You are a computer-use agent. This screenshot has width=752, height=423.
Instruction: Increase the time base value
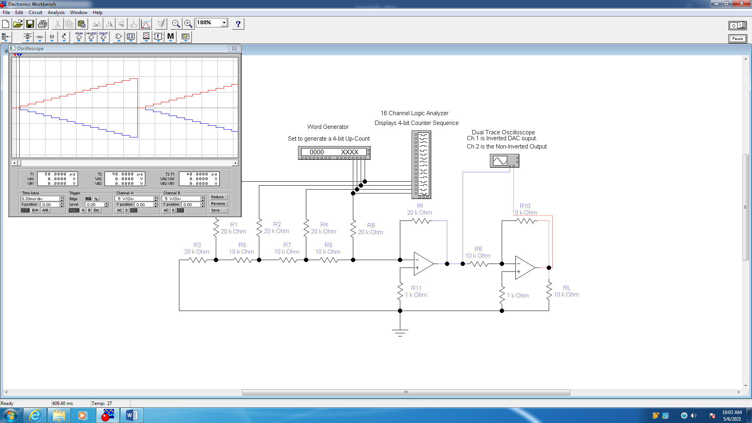click(x=61, y=198)
